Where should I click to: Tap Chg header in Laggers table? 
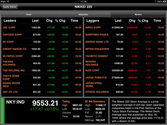[132, 21]
